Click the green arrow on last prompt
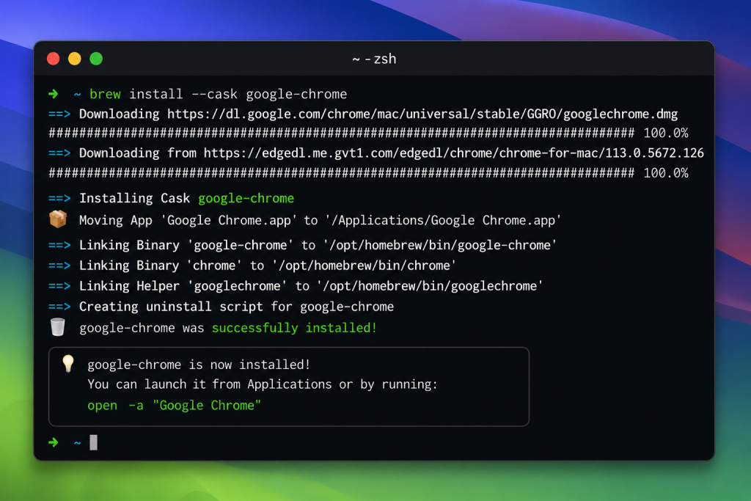751x501 pixels. (54, 442)
